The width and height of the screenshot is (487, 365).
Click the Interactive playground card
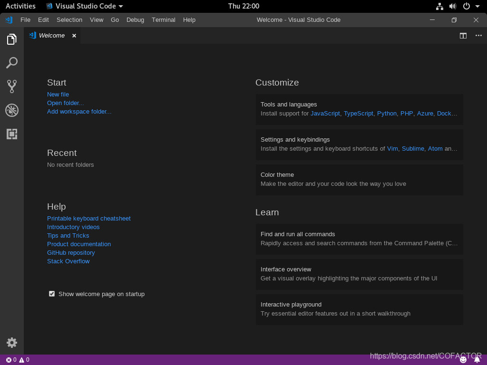click(360, 309)
